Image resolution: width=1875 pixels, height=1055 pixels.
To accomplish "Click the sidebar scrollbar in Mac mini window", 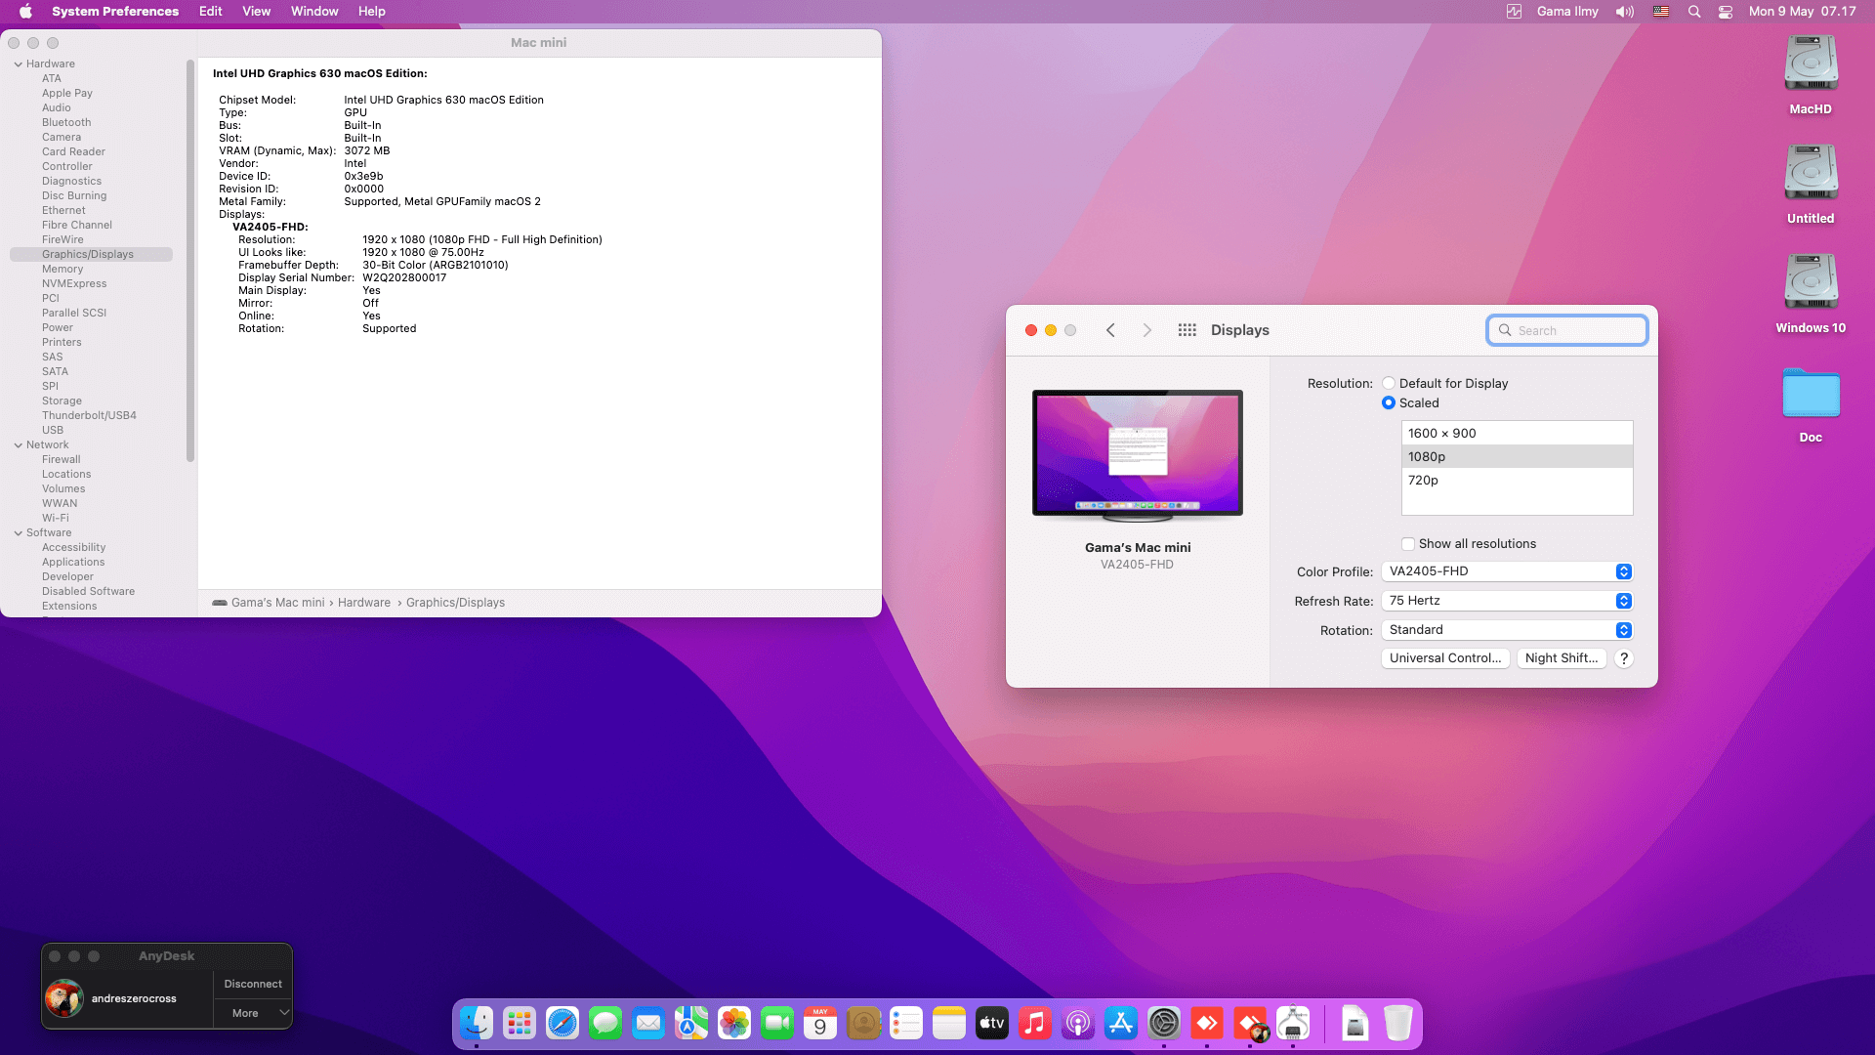I will coord(189,261).
